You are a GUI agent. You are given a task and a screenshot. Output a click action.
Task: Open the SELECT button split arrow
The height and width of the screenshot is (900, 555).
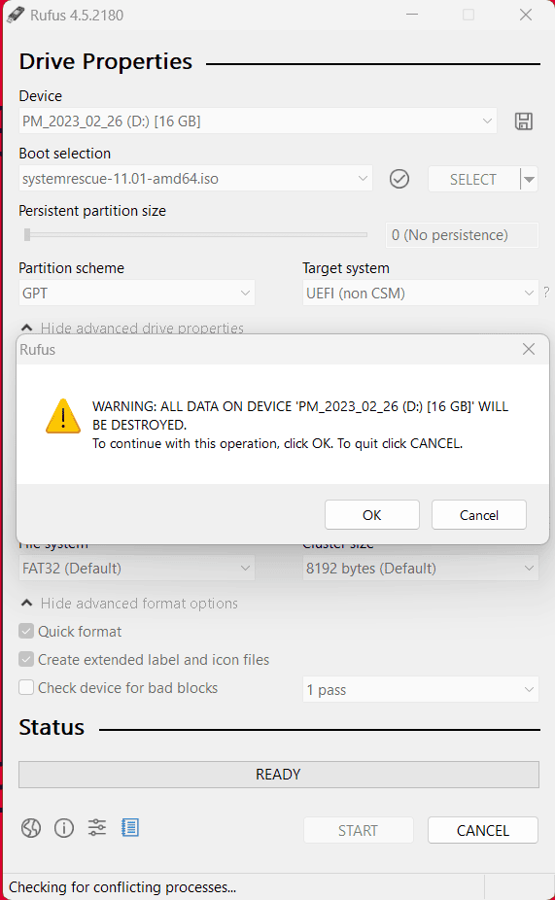pos(529,180)
